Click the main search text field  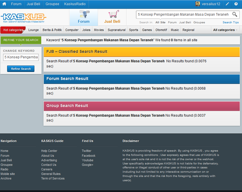(x=184, y=15)
